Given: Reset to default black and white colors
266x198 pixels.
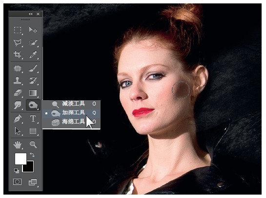Looking at the screenshot, I should coord(17,170).
